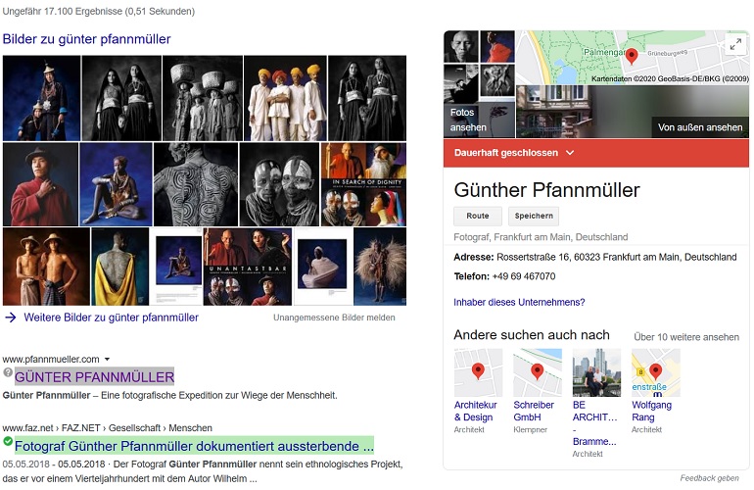Expand the Dauerhaft geschlossen chevron
This screenshot has height=490, width=754.
tap(570, 153)
